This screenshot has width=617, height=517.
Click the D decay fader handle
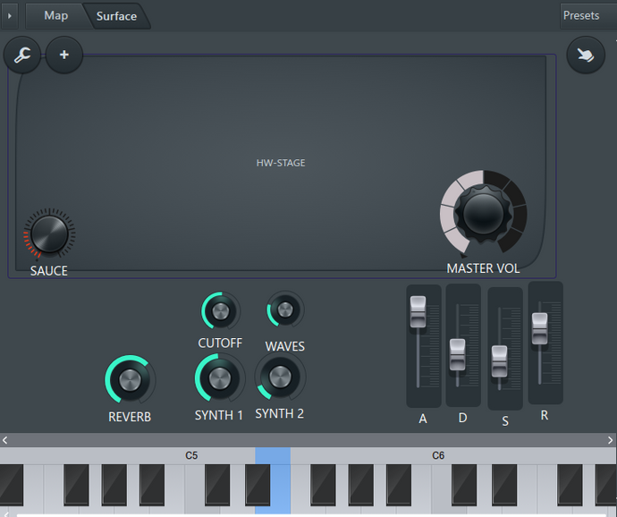[x=457, y=354]
